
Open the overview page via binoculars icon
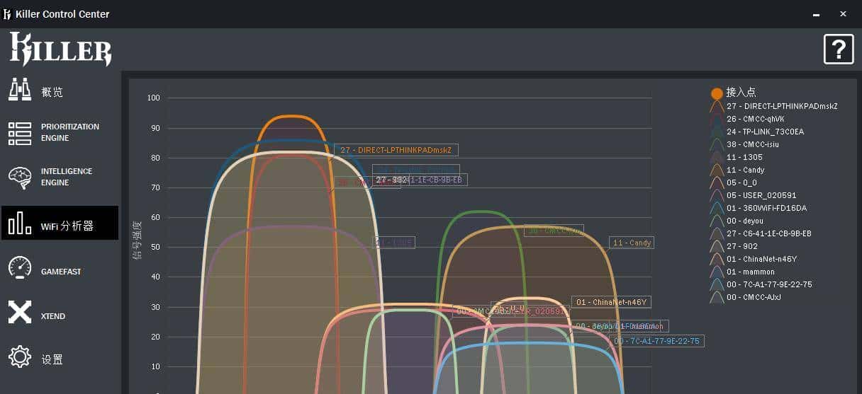pos(20,89)
